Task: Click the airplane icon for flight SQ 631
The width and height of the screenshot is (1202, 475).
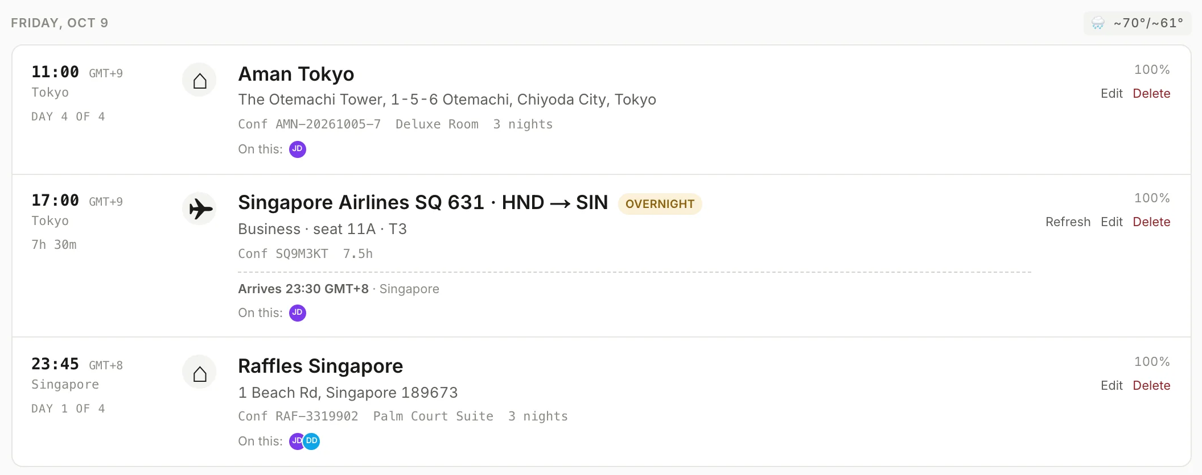Action: coord(199,209)
